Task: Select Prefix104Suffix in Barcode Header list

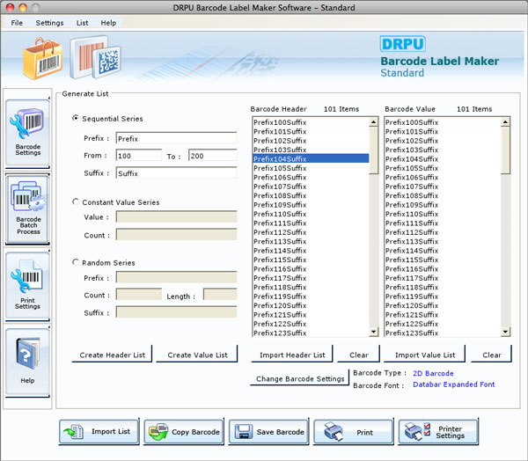Action: (x=311, y=158)
